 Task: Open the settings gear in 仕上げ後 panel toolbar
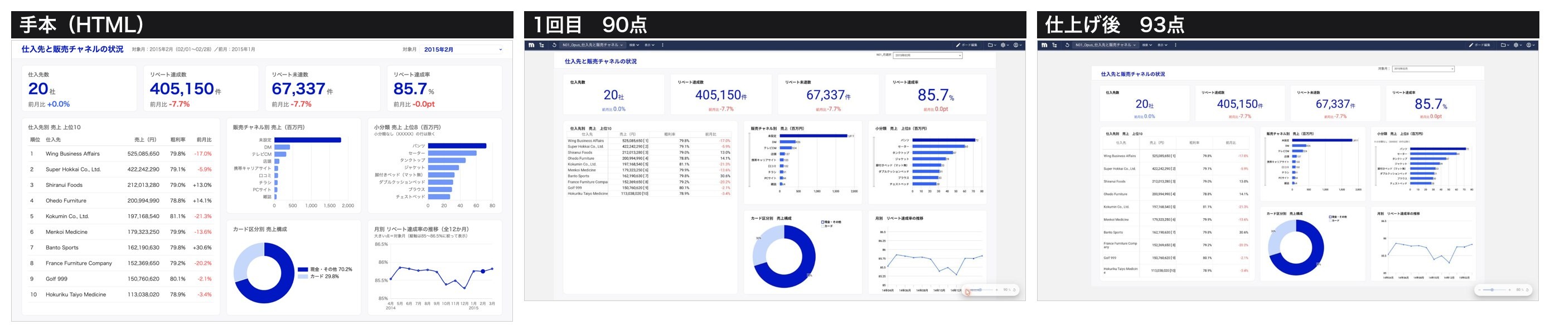click(1517, 45)
